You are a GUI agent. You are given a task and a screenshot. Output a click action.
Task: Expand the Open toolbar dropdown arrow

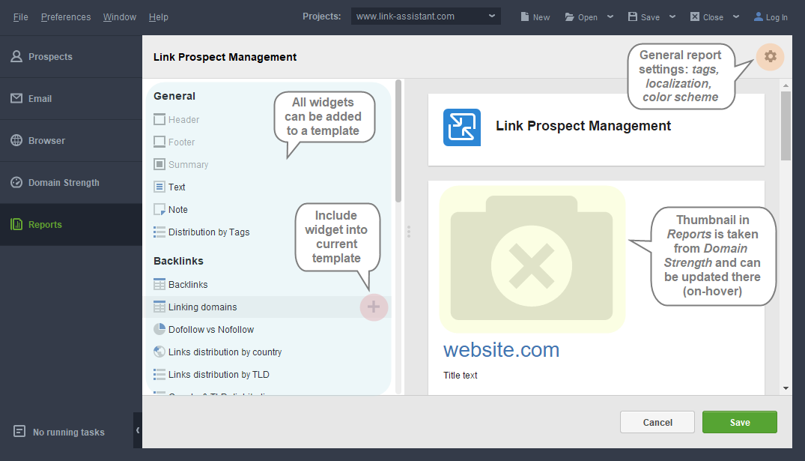610,16
